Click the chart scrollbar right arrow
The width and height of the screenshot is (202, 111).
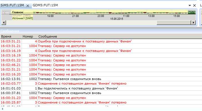click(193, 23)
